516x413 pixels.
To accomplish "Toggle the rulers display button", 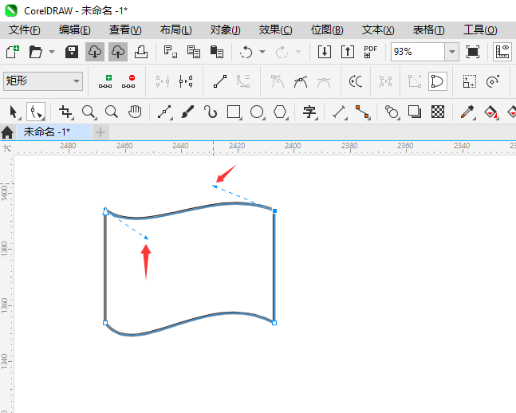I will pos(502,52).
